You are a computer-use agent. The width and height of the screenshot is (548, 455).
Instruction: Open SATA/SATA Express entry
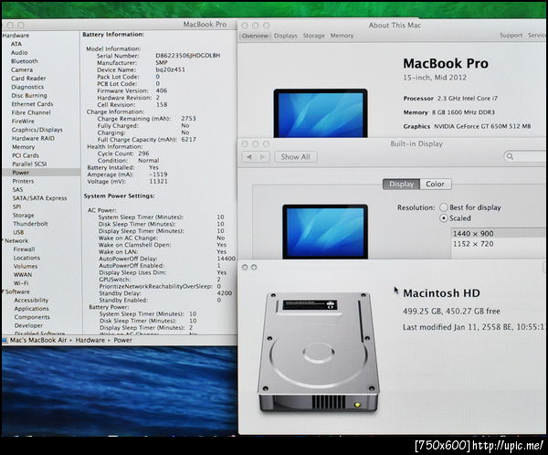[x=39, y=198]
